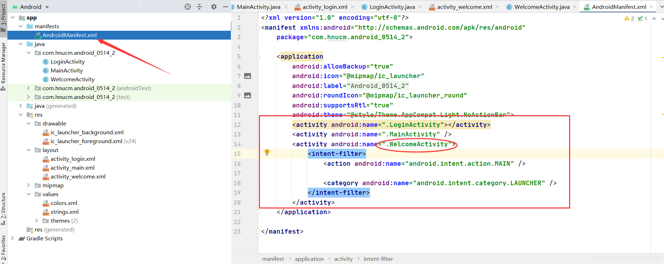Go to previous highlighted error arrow
This screenshot has height=264, width=664.
point(654,18)
